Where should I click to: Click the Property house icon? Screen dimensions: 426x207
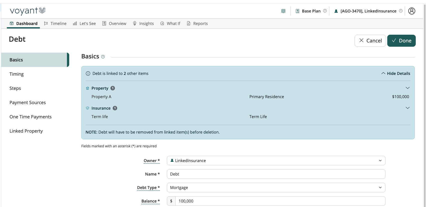[x=87, y=88]
